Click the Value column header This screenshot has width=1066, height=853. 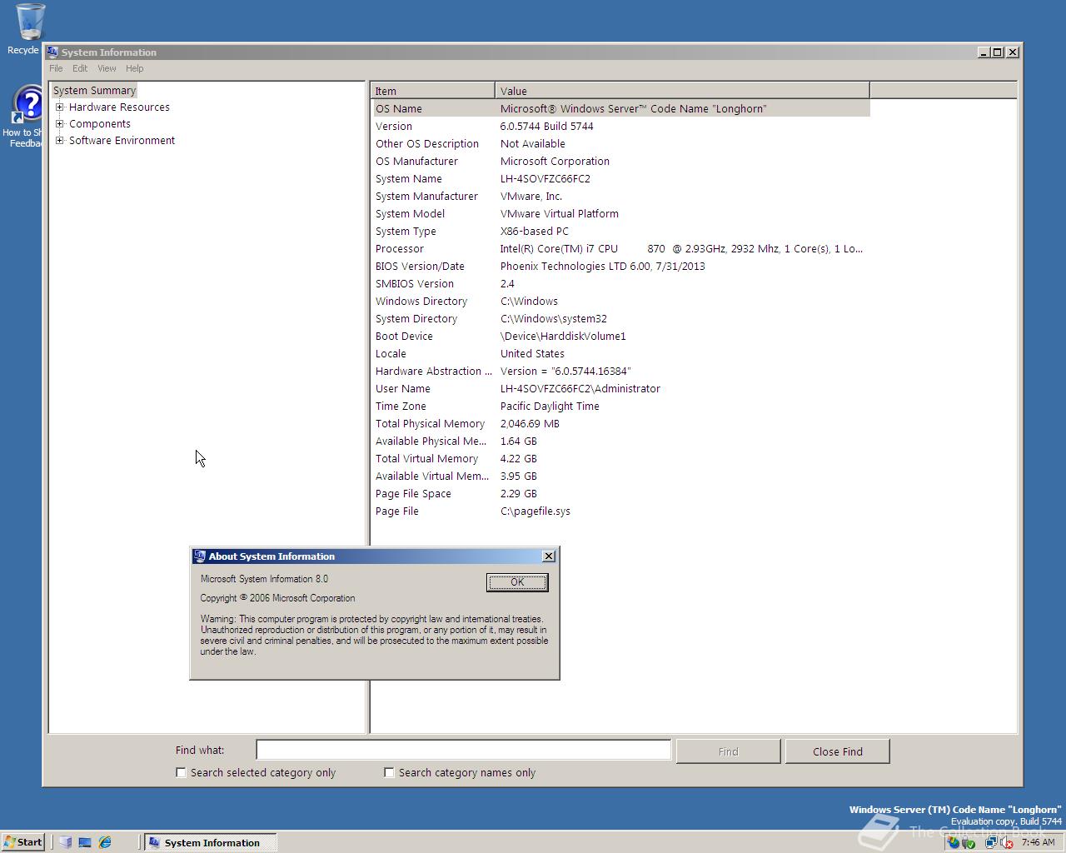tap(682, 91)
